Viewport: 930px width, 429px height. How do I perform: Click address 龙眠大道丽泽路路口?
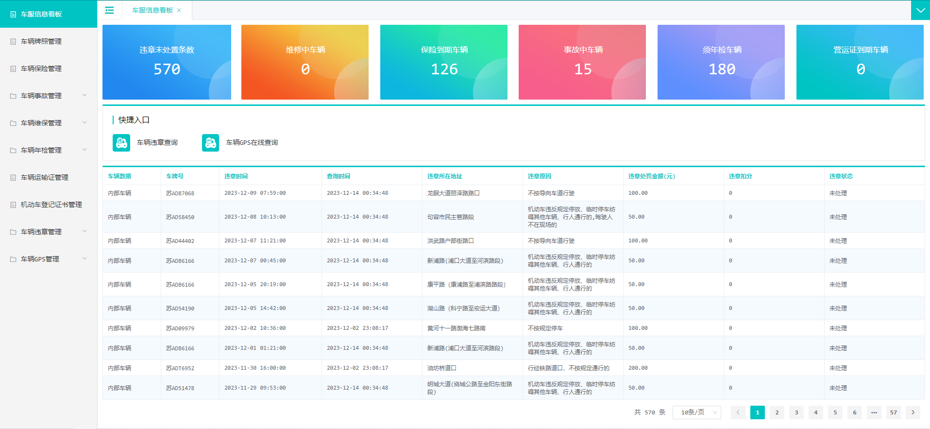coord(454,193)
